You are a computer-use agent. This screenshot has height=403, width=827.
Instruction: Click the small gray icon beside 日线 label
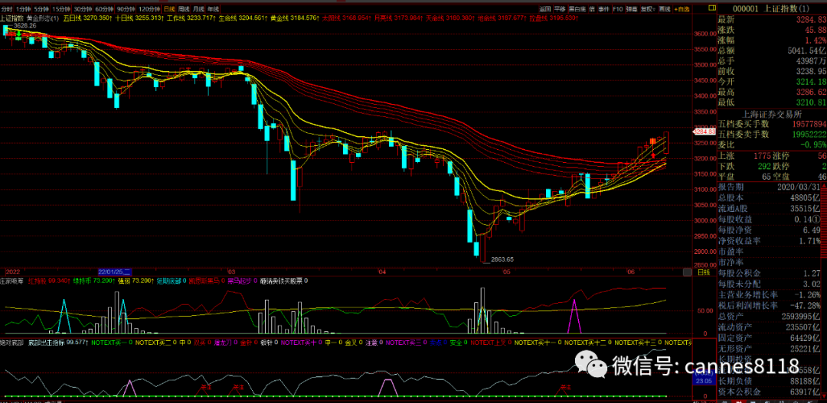tap(687, 272)
